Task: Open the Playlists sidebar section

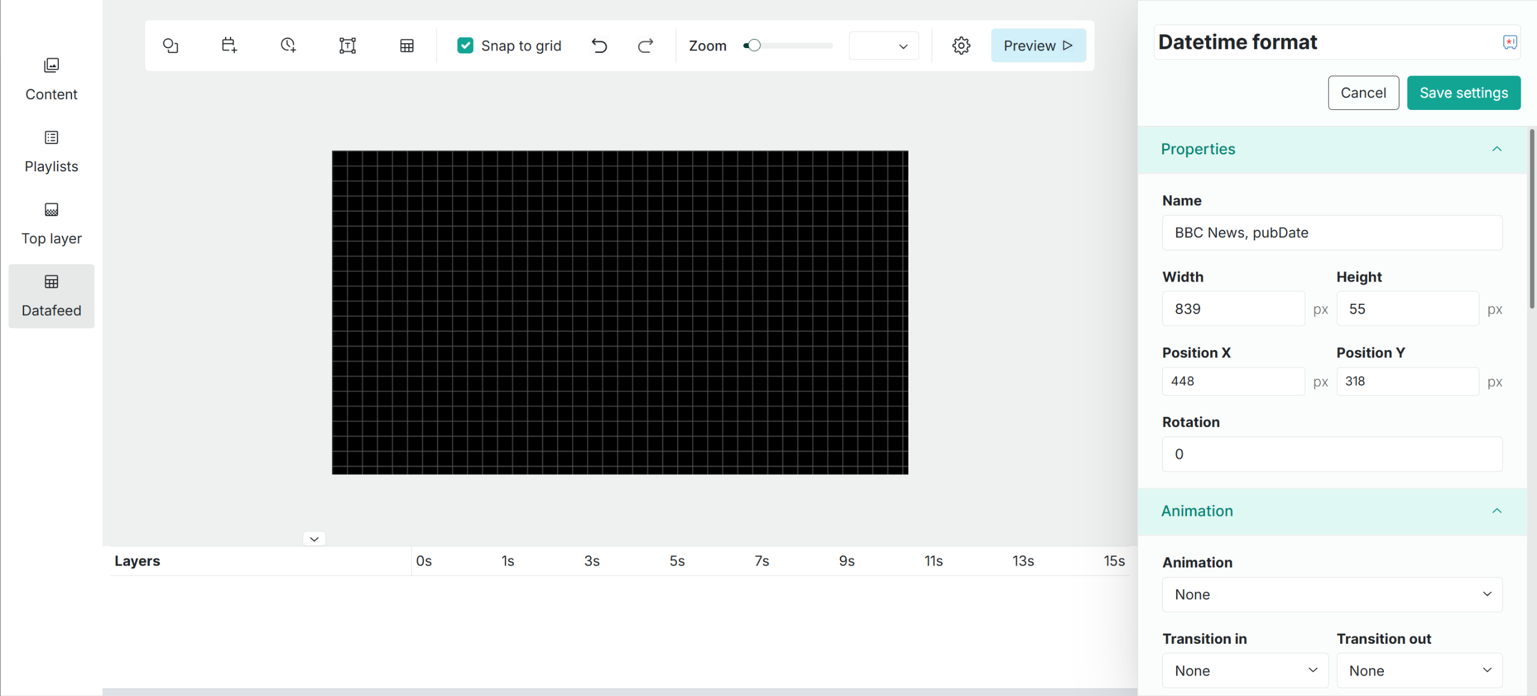Action: [52, 152]
